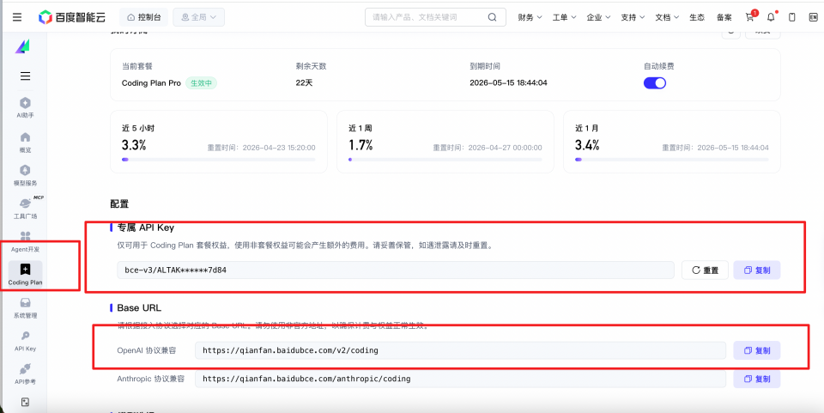Copy the OpenAI-compatible Base URL
Viewport: 824px width, 413px height.
pos(757,350)
